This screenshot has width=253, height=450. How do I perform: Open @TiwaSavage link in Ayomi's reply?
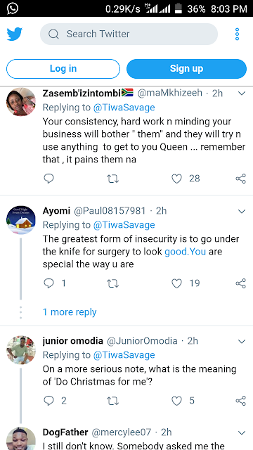[124, 225]
